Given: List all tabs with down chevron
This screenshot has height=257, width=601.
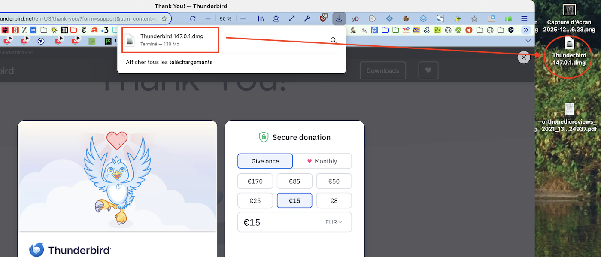Looking at the screenshot, I should coord(528,41).
